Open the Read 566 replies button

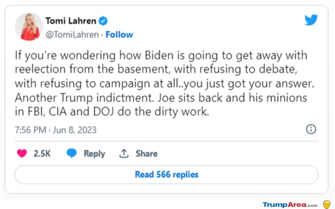[166, 174]
